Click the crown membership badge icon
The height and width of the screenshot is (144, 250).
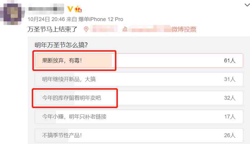[x=78, y=9]
